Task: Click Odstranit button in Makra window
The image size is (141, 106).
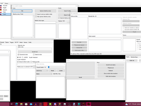Action: point(111,71)
